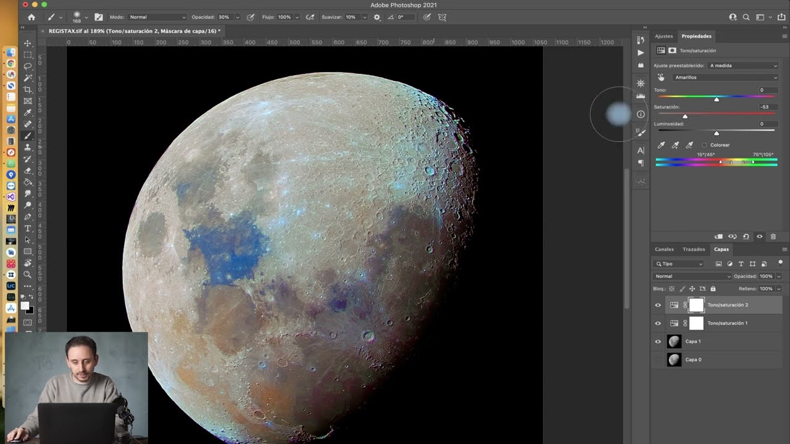This screenshot has height=444, width=790.
Task: Click the on-image adjustment hand tool
Action: click(661, 78)
